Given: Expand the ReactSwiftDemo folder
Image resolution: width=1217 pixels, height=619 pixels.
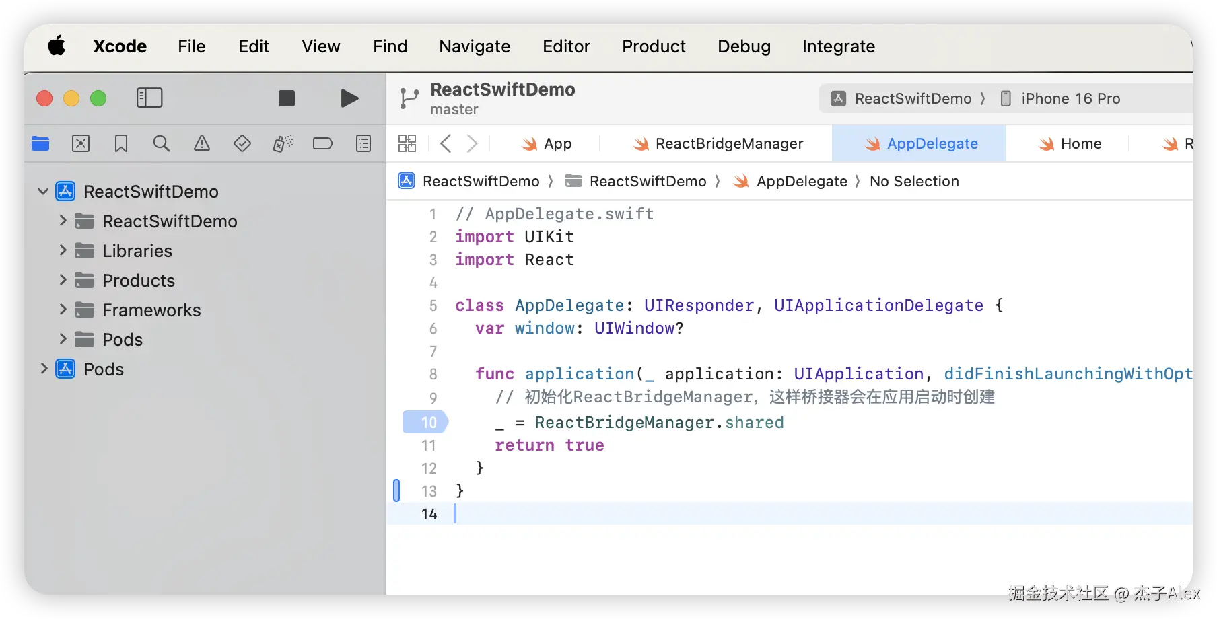Looking at the screenshot, I should click(63, 221).
